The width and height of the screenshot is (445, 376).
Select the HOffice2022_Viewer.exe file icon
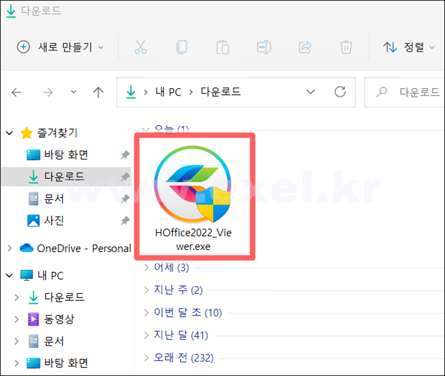(193, 185)
